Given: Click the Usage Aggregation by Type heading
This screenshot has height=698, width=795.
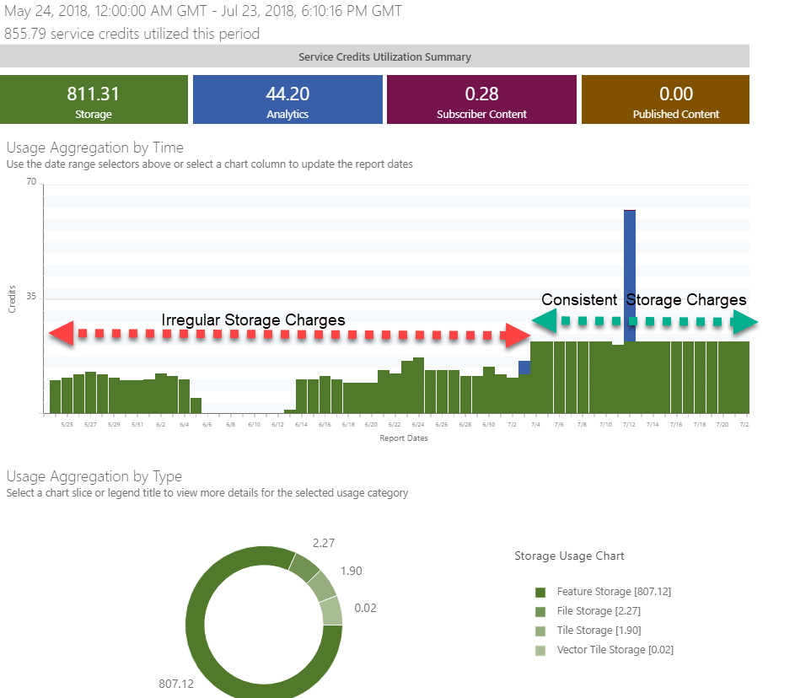Looking at the screenshot, I should point(94,476).
